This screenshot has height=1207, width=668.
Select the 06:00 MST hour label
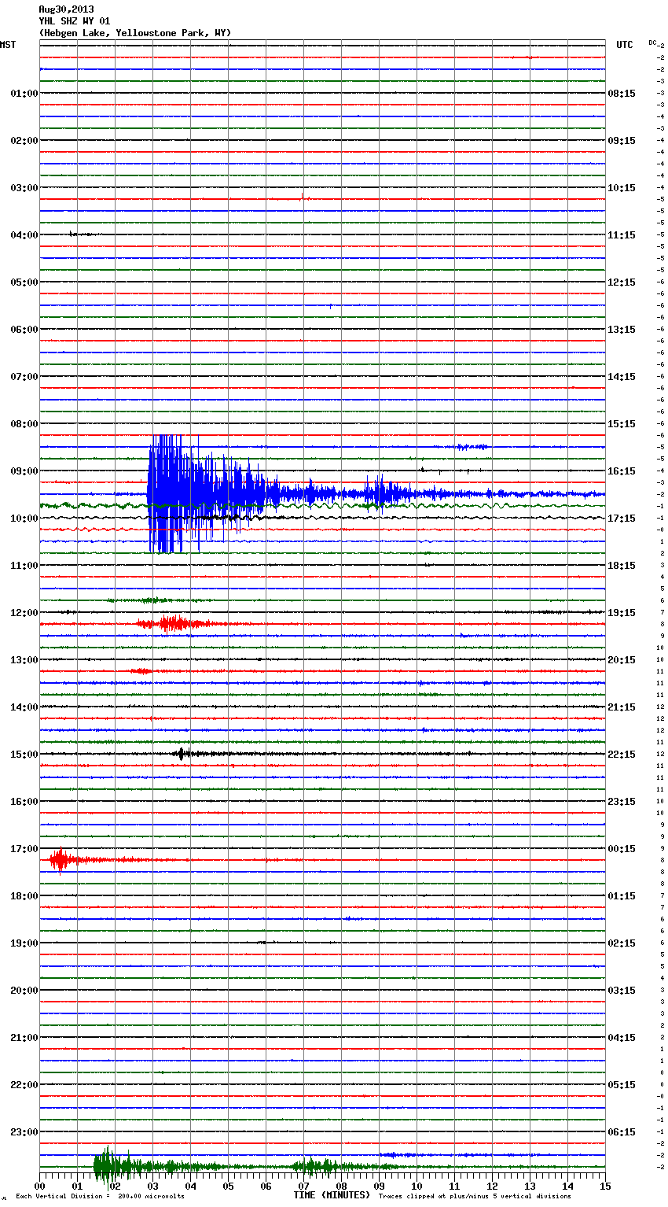(x=24, y=330)
